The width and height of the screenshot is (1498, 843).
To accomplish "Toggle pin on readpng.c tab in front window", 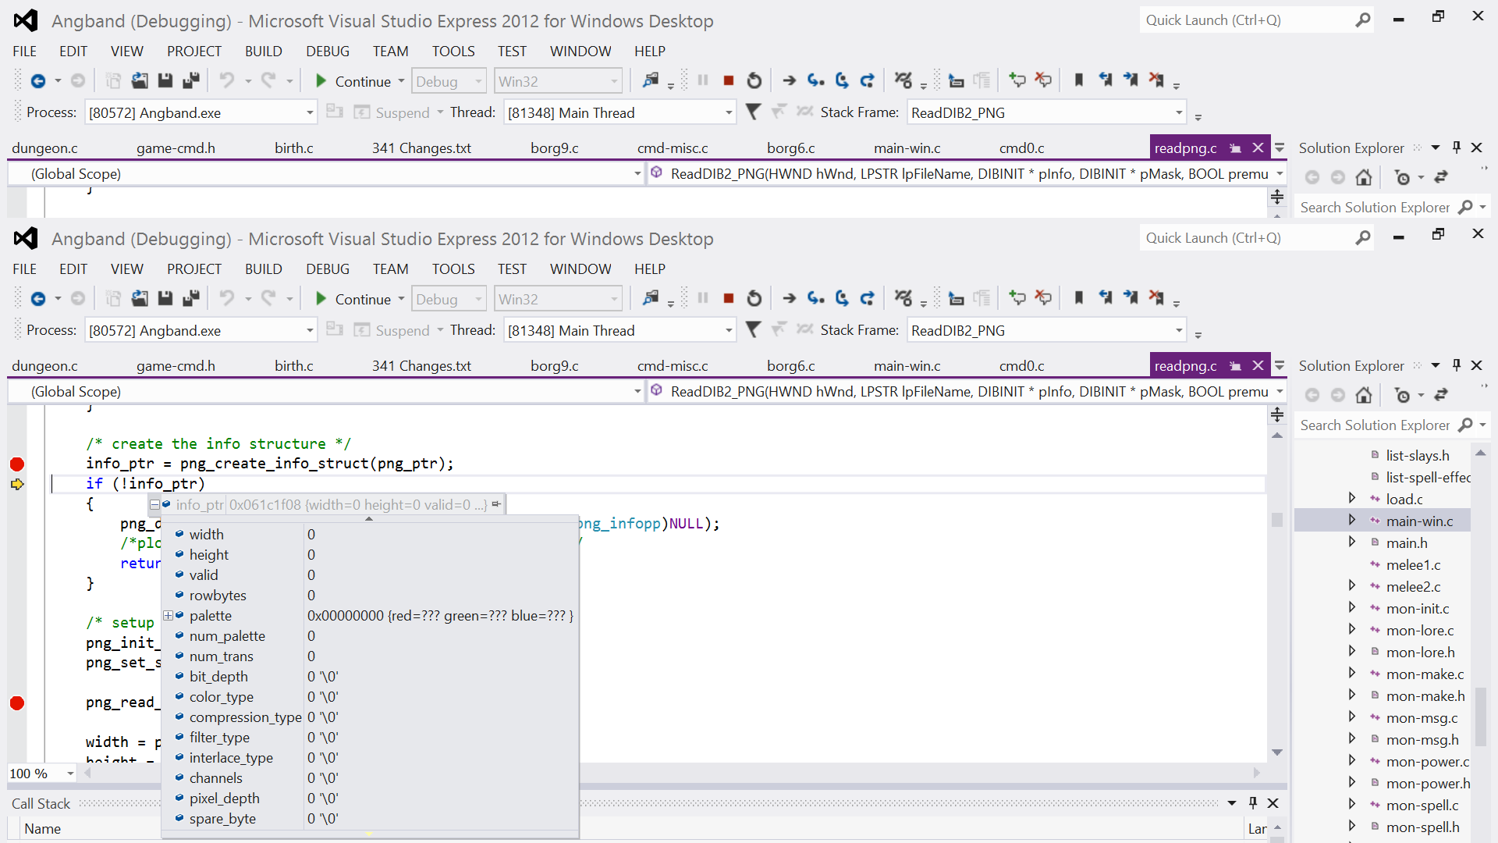I will coord(1235,365).
